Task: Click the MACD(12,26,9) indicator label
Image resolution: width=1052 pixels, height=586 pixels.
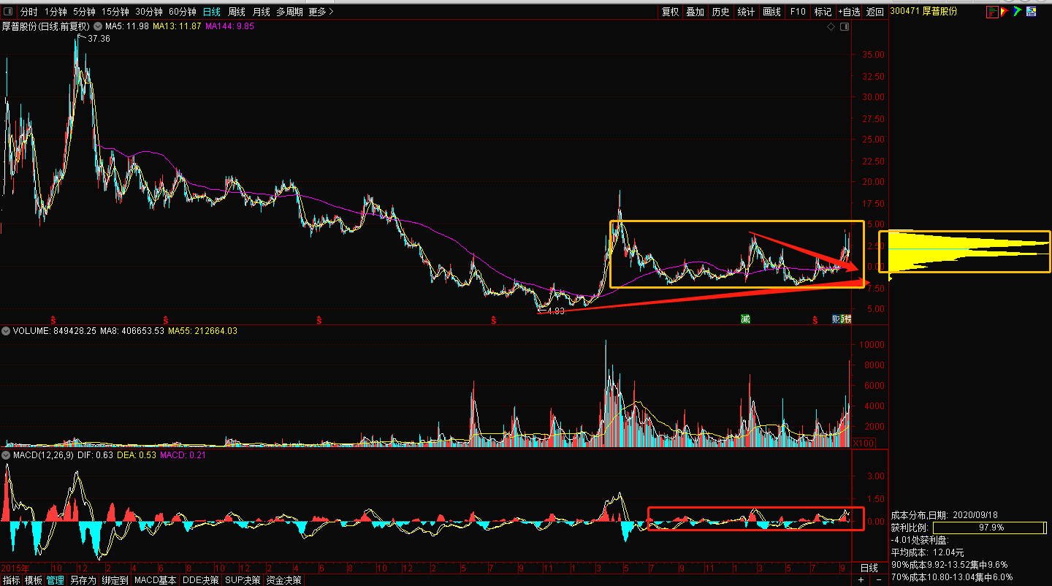Action: click(x=42, y=455)
